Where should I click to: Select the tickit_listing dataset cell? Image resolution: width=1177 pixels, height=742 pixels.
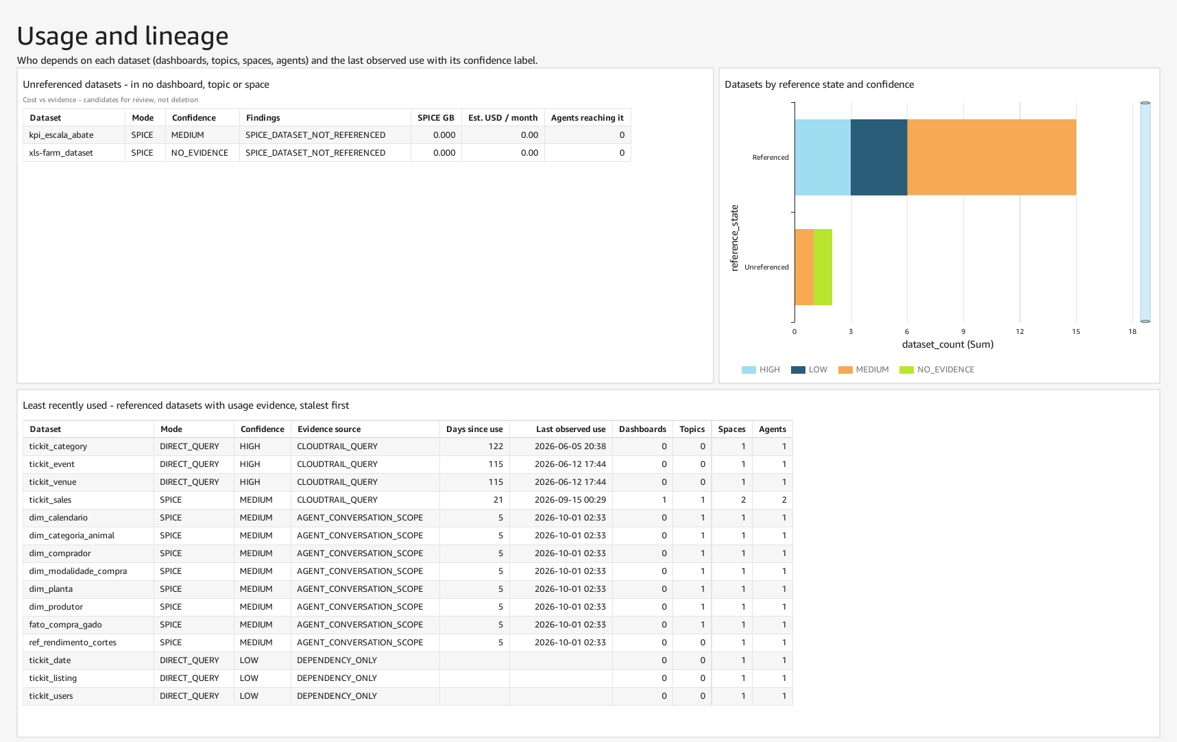coord(88,678)
